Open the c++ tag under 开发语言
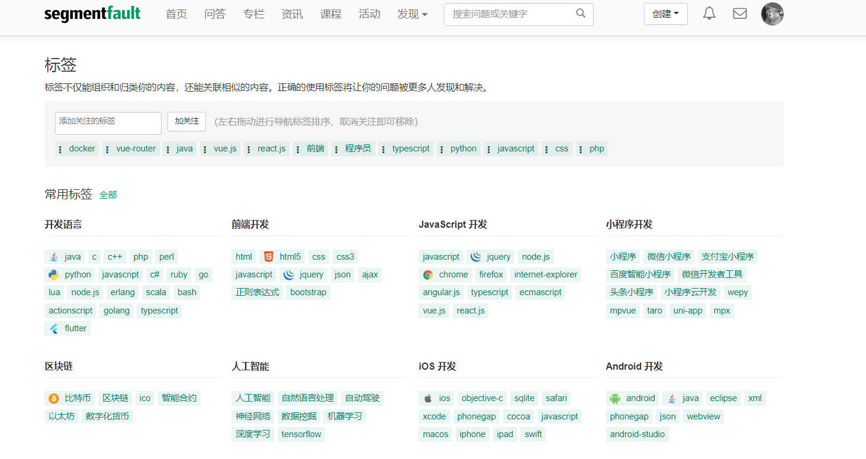The height and width of the screenshot is (459, 866). (x=115, y=257)
